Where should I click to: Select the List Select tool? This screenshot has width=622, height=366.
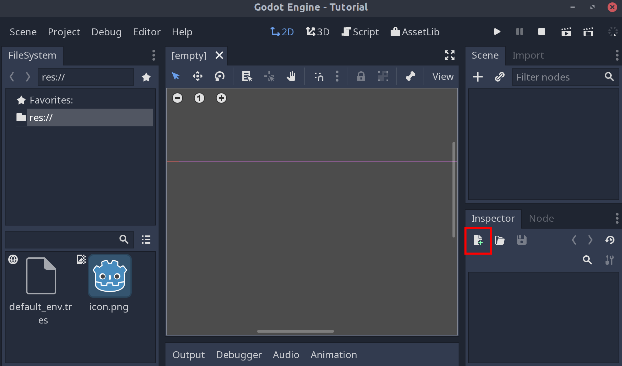pos(246,76)
